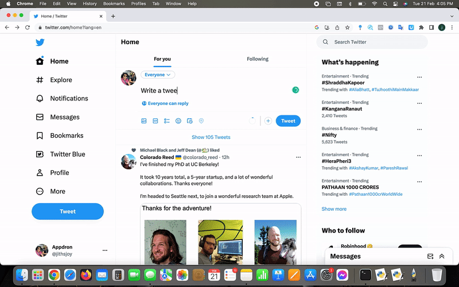Click Colorado Reed's avatar on tweet
The image size is (459, 287).
129,162
